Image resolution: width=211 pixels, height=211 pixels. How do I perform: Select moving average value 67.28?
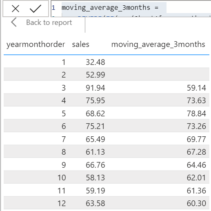point(196,152)
